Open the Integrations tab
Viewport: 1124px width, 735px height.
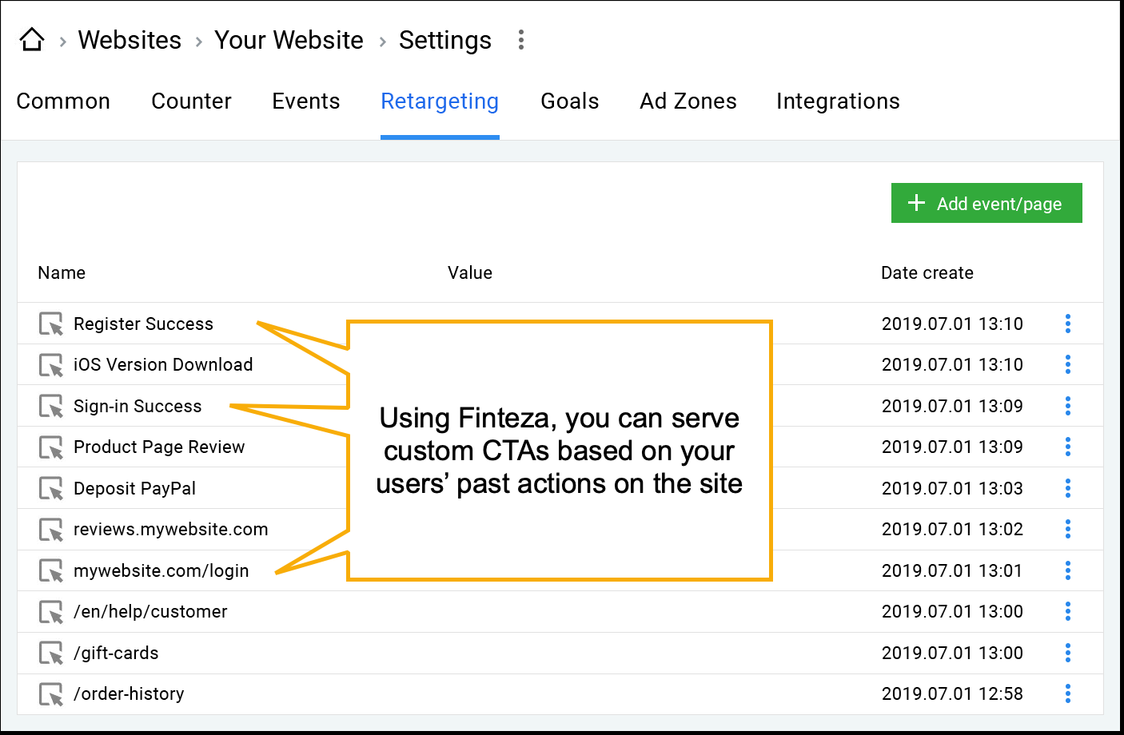click(x=838, y=101)
